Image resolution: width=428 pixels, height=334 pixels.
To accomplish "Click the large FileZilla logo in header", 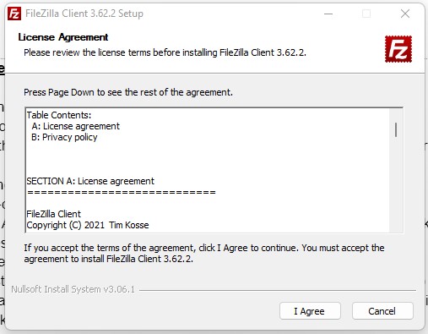I will [398, 49].
